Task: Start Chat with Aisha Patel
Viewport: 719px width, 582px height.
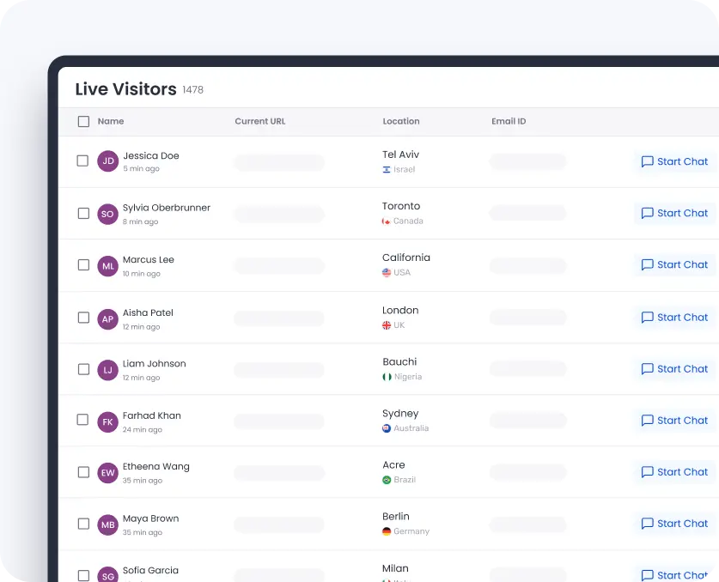Action: pos(674,317)
